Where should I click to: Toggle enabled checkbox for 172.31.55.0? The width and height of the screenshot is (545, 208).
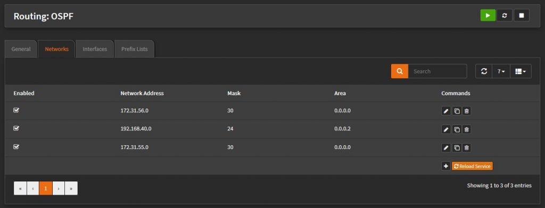16,146
